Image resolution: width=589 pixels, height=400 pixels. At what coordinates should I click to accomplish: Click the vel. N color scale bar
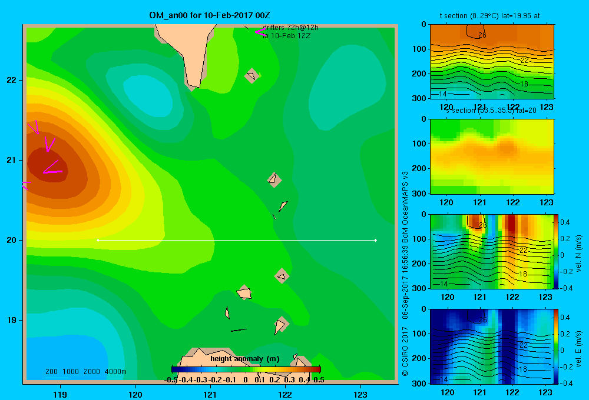(555, 251)
